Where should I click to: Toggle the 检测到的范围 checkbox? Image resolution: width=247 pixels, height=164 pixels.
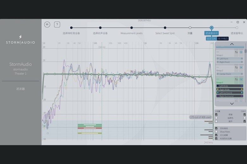point(216,138)
